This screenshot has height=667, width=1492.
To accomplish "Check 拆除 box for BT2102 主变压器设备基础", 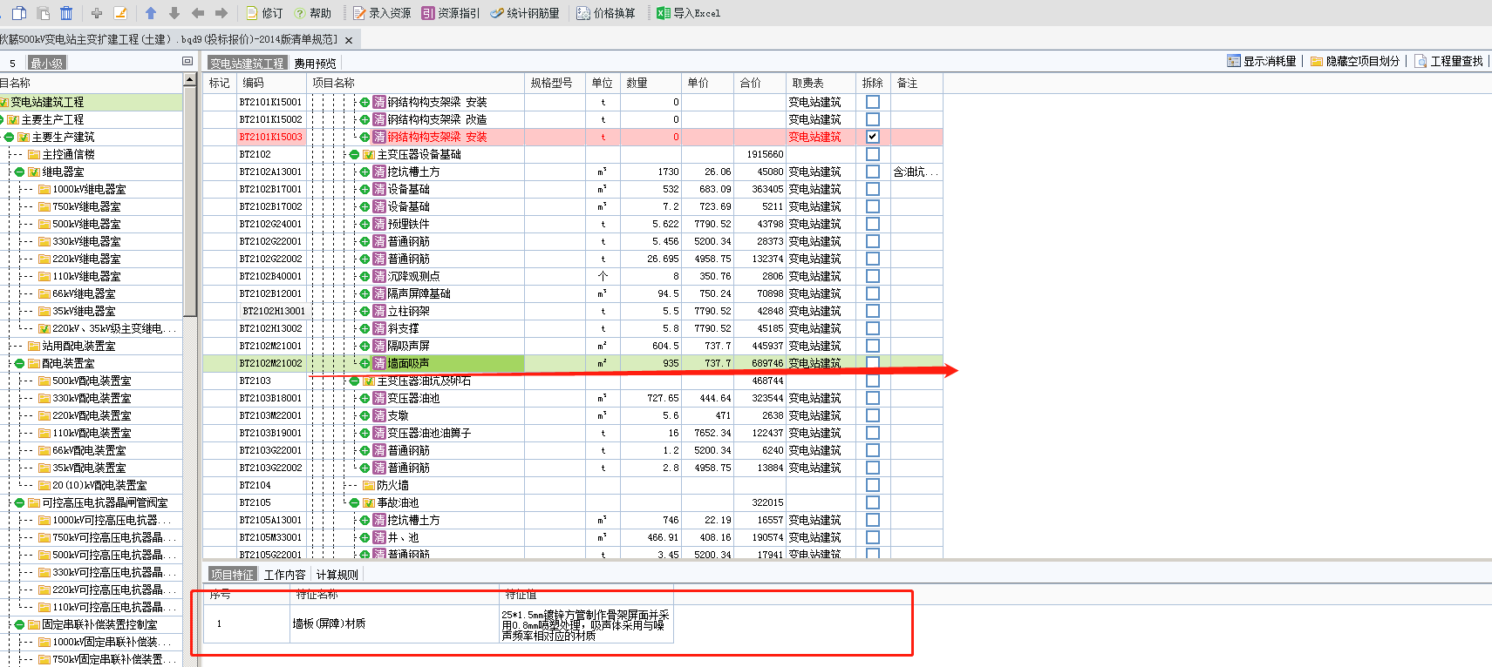I will coord(873,154).
